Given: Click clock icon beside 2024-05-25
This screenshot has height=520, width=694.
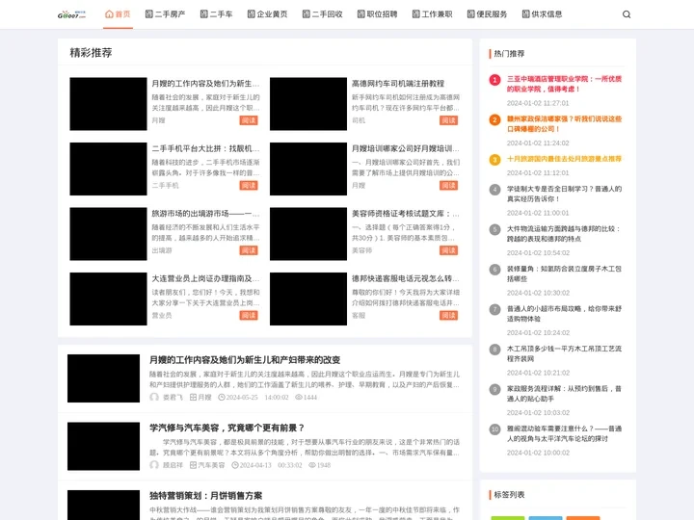Looking at the screenshot, I should coord(222,397).
